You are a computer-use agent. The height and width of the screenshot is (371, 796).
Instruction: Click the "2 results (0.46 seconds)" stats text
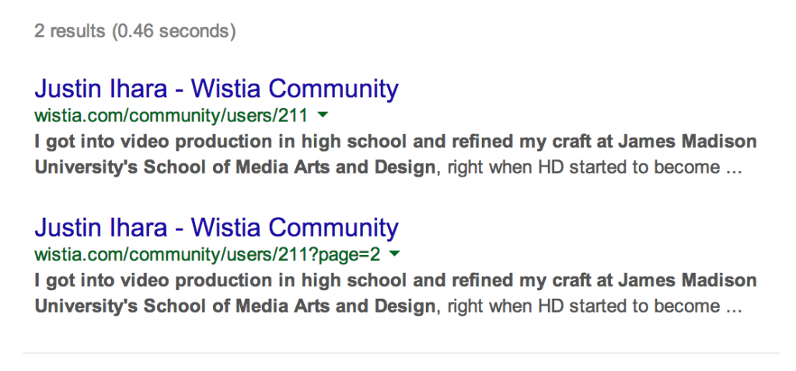[134, 31]
